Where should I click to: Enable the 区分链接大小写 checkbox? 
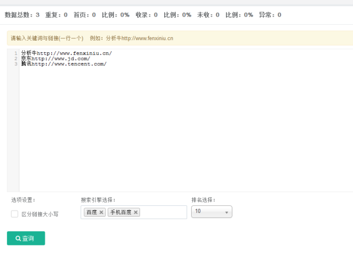(15, 214)
